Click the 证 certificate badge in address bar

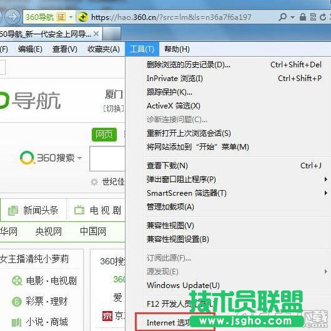point(61,17)
